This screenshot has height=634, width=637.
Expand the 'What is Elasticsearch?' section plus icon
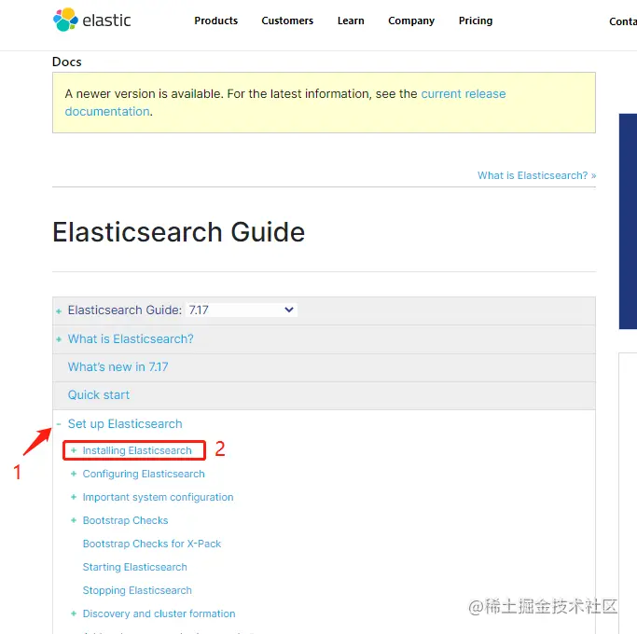pyautogui.click(x=59, y=339)
